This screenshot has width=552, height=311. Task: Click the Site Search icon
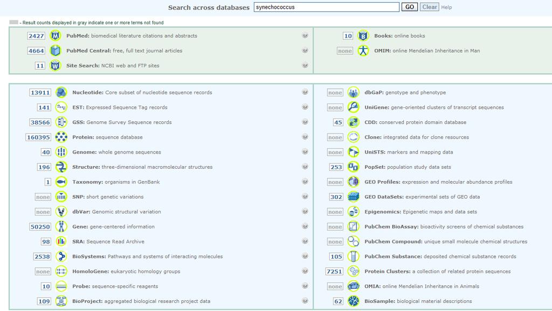[x=56, y=65]
